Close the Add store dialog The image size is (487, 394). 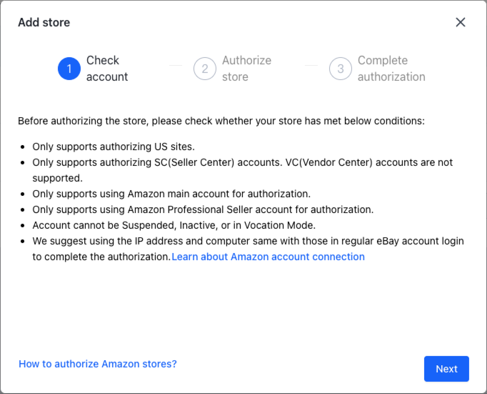[x=460, y=22]
